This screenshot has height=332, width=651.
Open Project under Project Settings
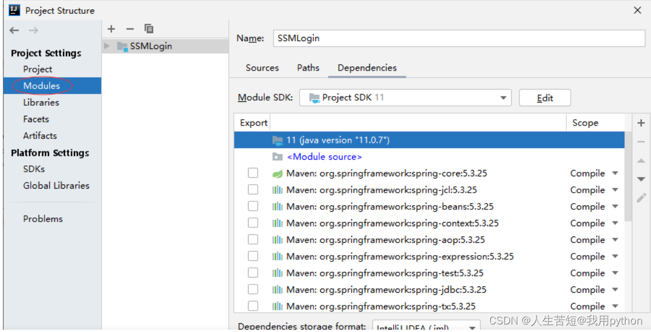38,69
